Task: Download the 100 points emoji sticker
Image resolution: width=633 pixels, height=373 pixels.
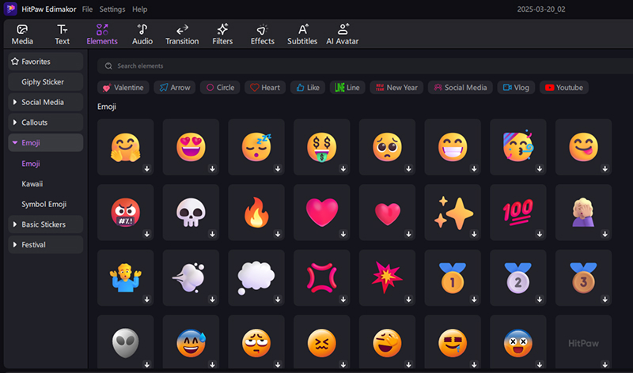Action: (540, 234)
